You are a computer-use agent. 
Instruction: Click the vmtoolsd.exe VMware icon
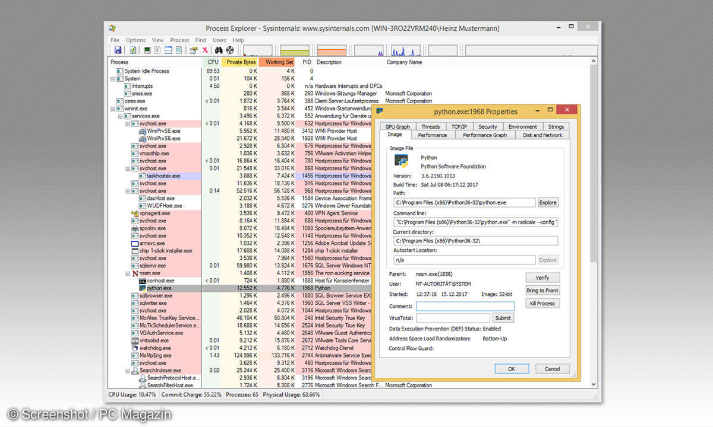pyautogui.click(x=135, y=340)
